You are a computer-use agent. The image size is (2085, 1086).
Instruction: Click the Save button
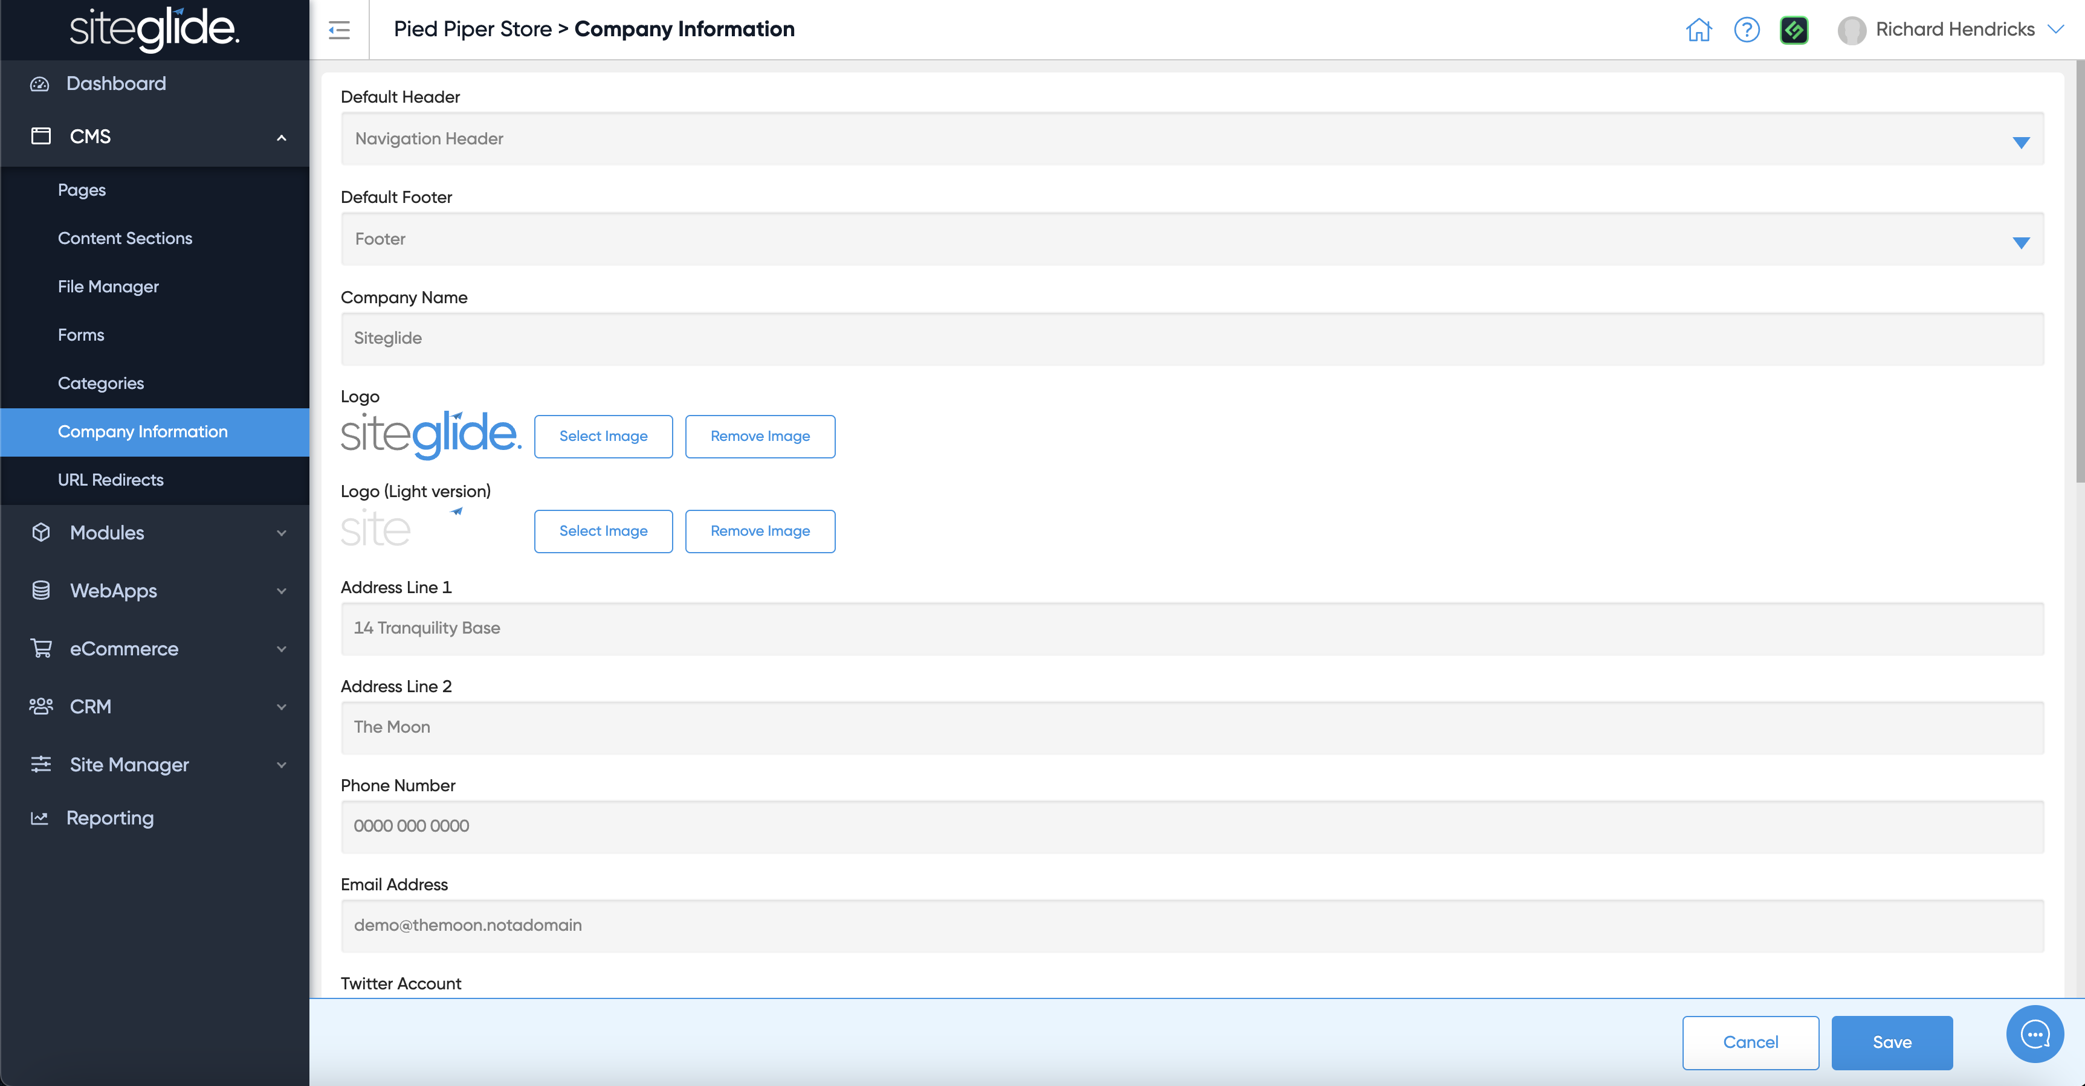[1892, 1043]
